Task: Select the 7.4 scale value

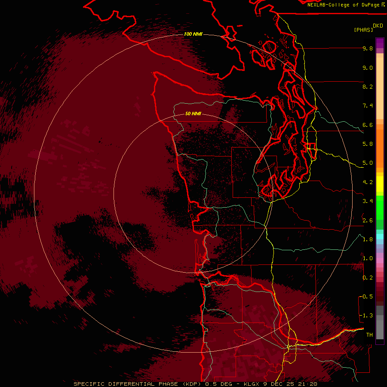Action: click(x=368, y=106)
